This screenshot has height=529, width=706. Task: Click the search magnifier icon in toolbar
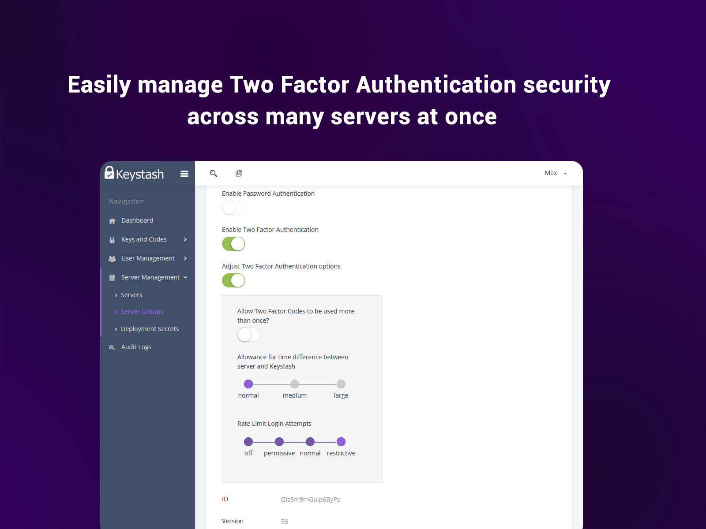tap(214, 173)
